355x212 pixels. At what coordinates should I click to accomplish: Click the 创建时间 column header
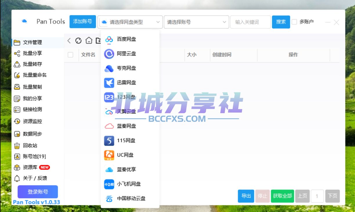pyautogui.click(x=222, y=55)
